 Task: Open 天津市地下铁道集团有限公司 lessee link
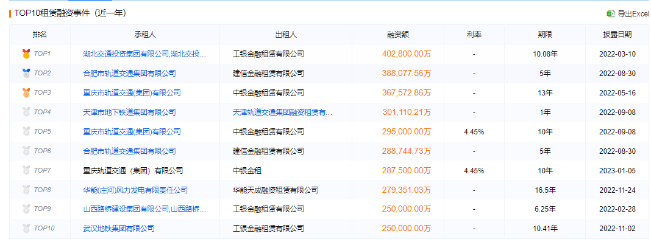coord(129,112)
